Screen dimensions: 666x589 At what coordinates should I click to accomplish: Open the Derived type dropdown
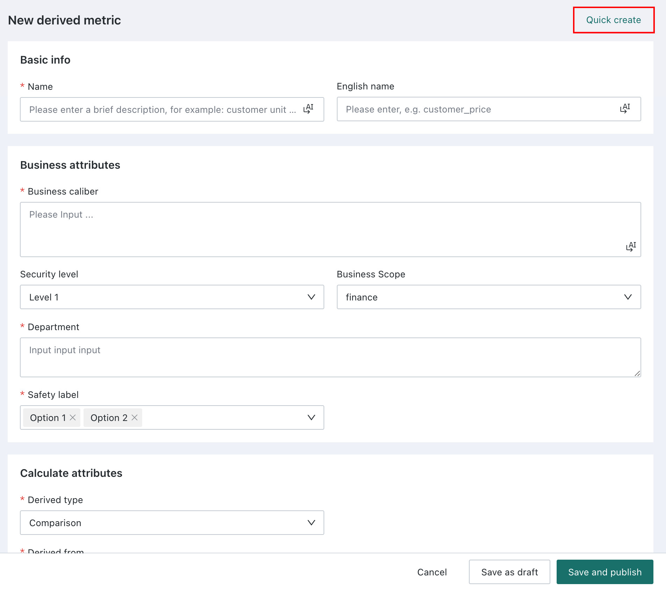[x=172, y=523]
